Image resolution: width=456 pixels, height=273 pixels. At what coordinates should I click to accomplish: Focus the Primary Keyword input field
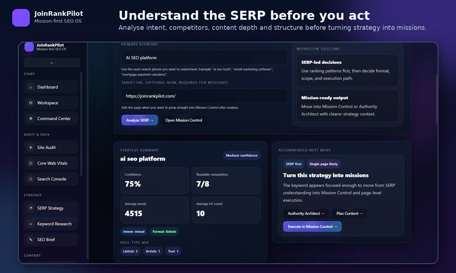(x=204, y=57)
